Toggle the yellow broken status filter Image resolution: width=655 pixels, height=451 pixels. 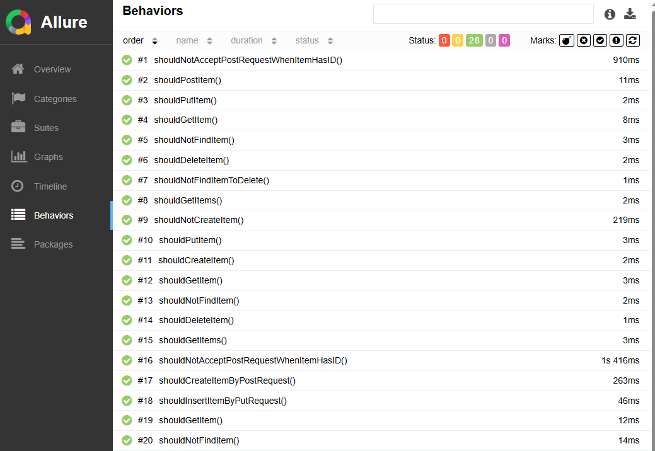458,40
